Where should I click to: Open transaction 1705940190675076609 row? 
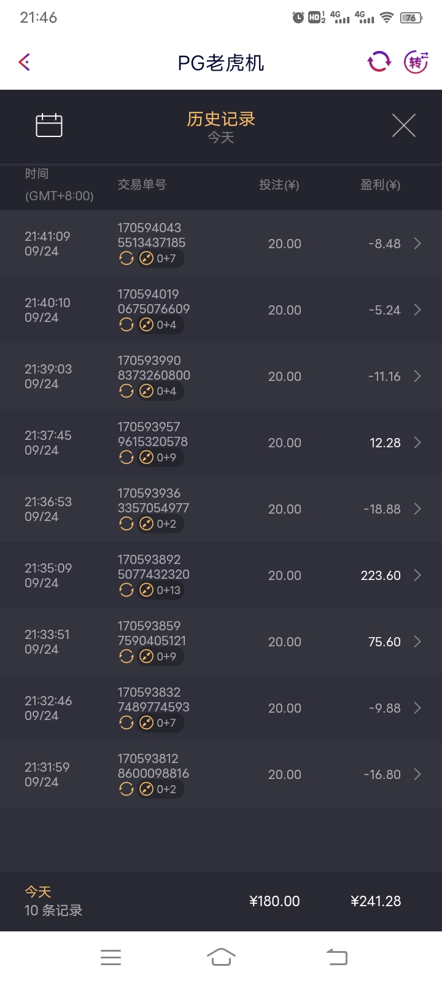[x=221, y=310]
